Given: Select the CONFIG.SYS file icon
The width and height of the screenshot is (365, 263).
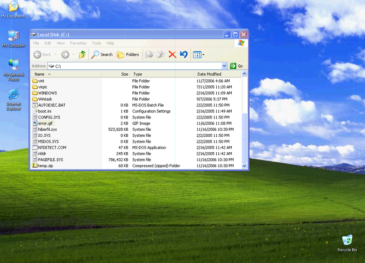Looking at the screenshot, I should pos(35,117).
